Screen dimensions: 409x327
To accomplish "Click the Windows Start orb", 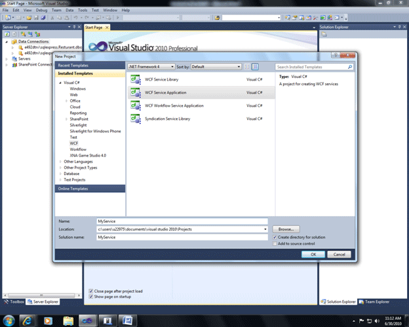I will click(x=9, y=320).
